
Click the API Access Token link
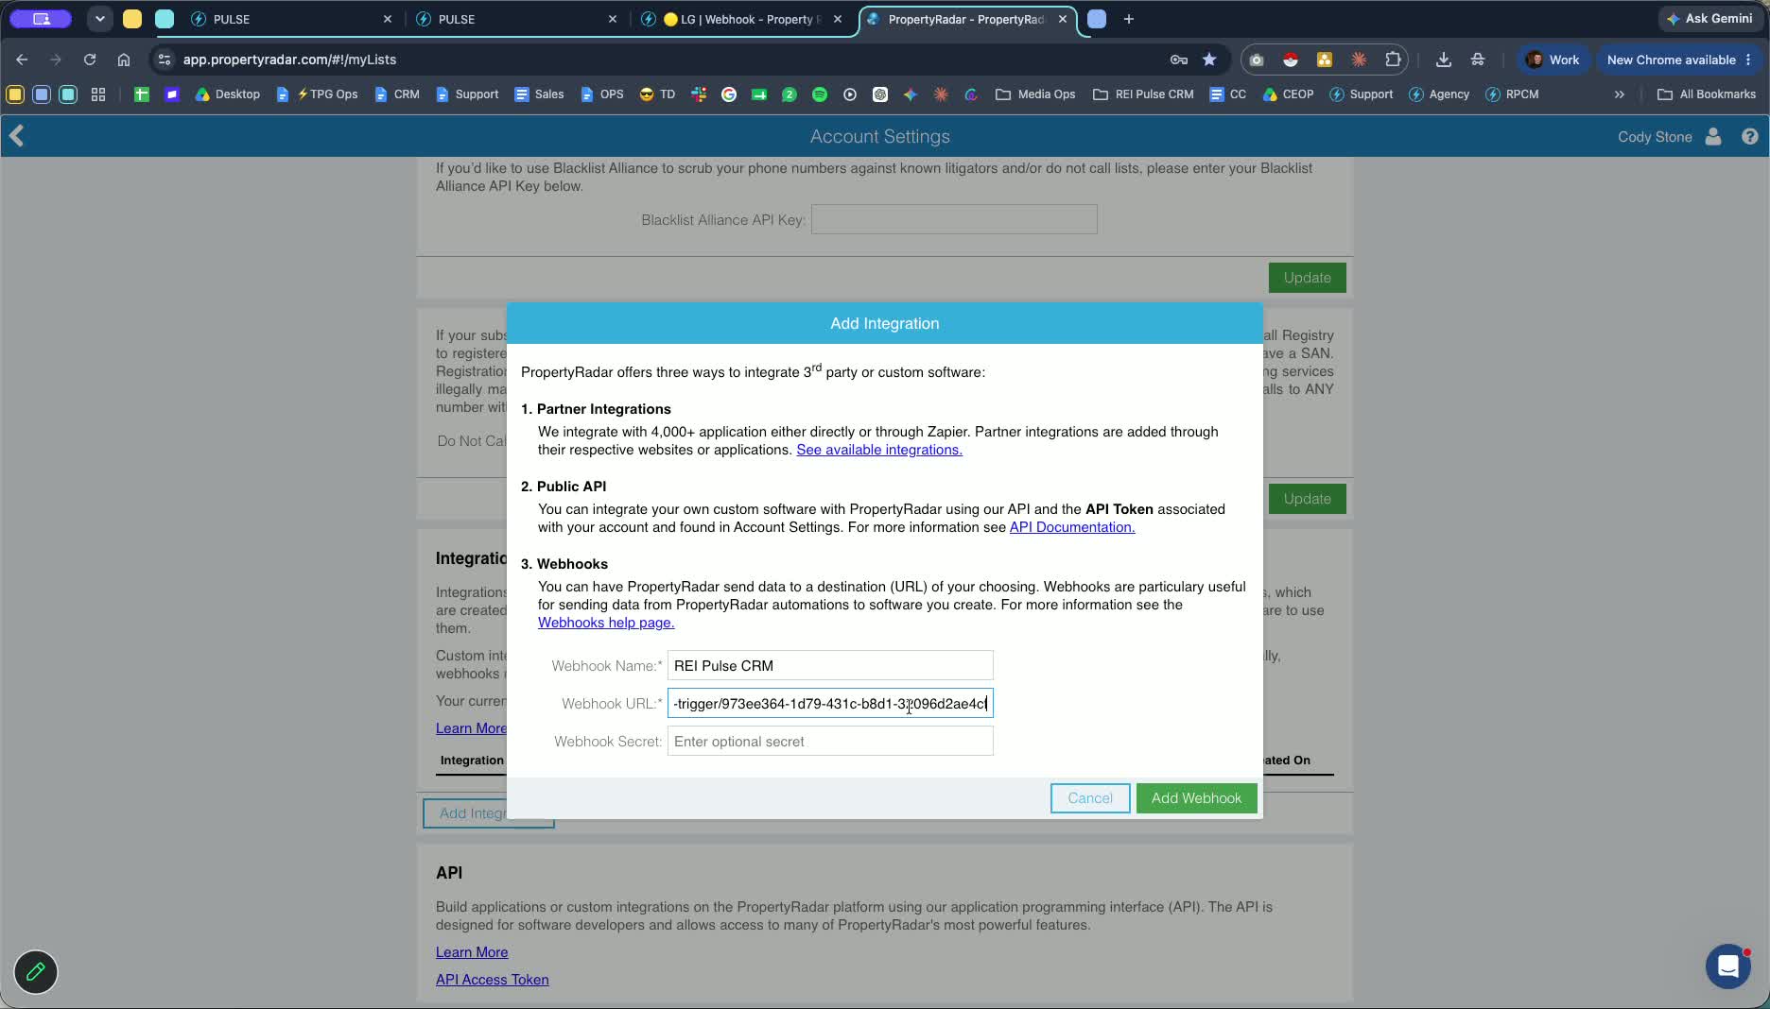tap(493, 980)
